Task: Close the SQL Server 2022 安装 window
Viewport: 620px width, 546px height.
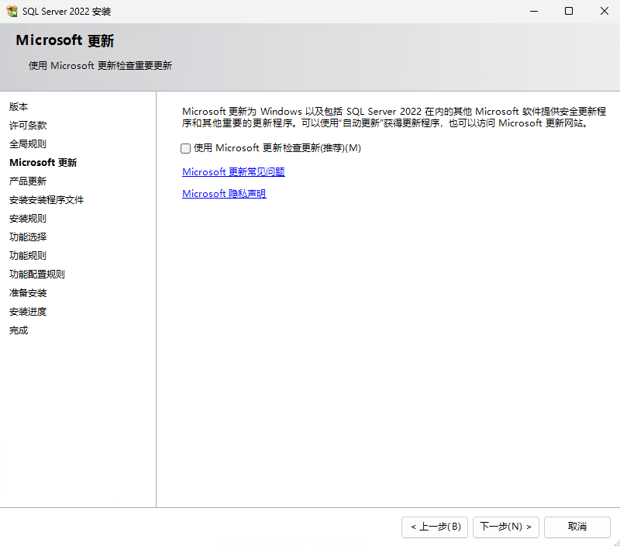Action: [604, 11]
